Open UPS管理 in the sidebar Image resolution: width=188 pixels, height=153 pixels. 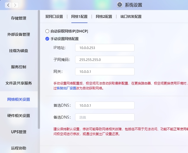click(19, 132)
